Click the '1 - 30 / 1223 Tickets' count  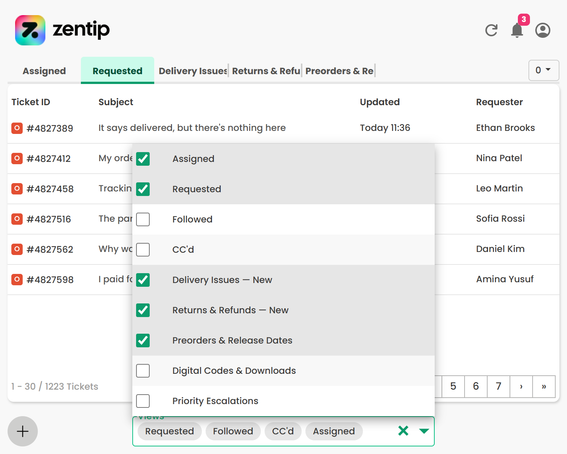[x=55, y=386]
